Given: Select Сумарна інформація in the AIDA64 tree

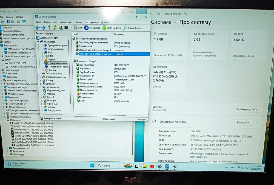Looking at the screenshot, I should (55, 45).
